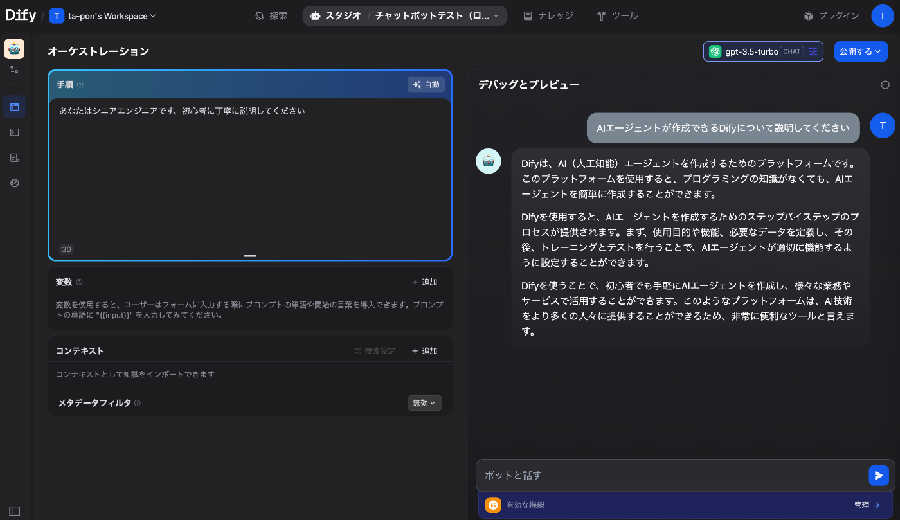Click the bot avatar in chat preview
This screenshot has width=900, height=520.
(x=489, y=161)
